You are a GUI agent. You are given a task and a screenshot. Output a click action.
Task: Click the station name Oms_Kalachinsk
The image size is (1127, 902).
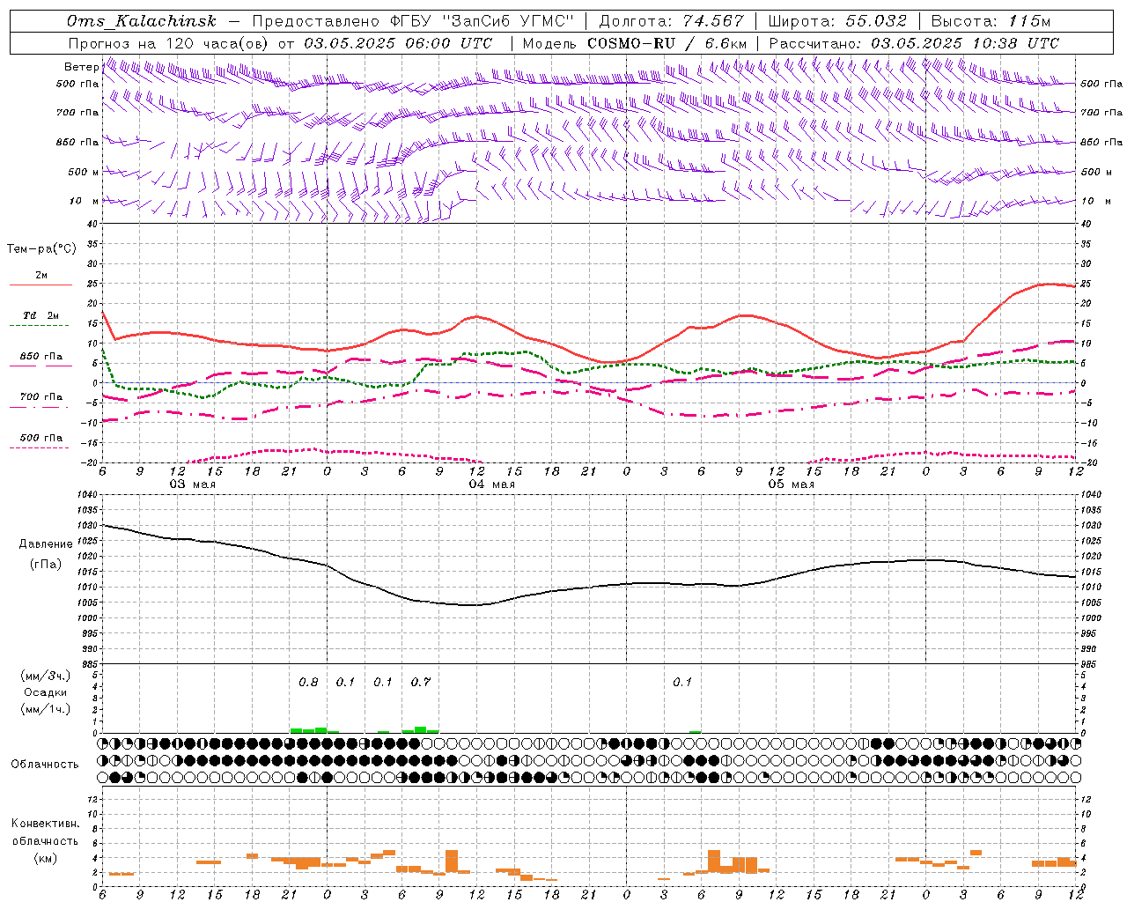141,21
